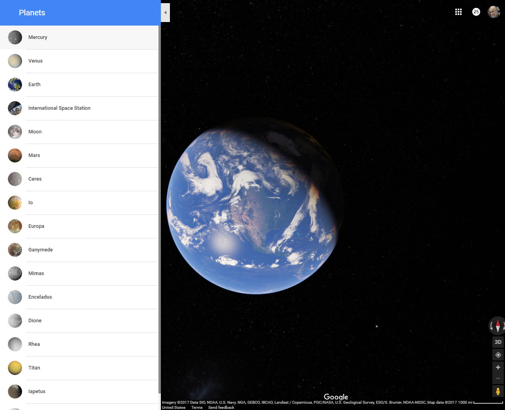Zoom in with the plus button
Screen dimensions: 505x410
[x=498, y=368]
